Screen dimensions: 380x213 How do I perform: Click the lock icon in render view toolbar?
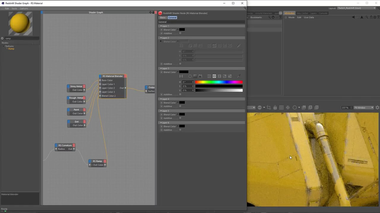(275, 108)
